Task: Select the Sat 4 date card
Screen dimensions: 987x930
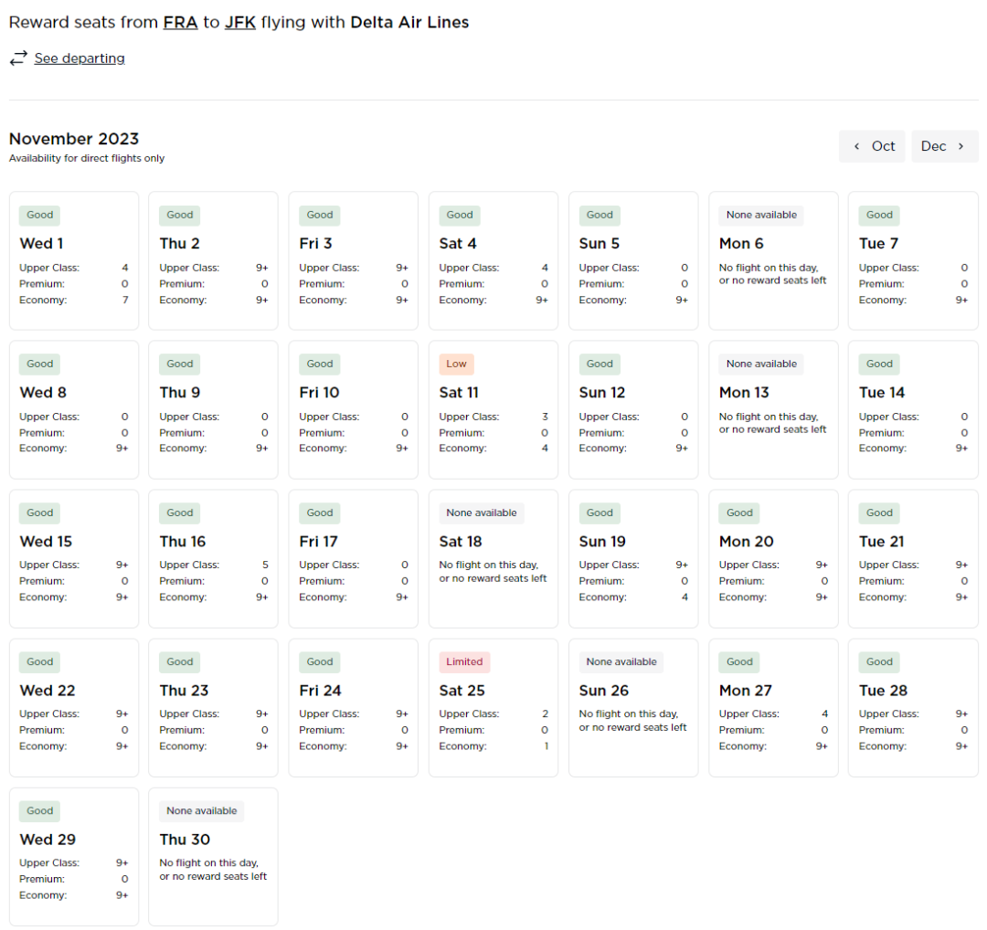Action: (493, 260)
